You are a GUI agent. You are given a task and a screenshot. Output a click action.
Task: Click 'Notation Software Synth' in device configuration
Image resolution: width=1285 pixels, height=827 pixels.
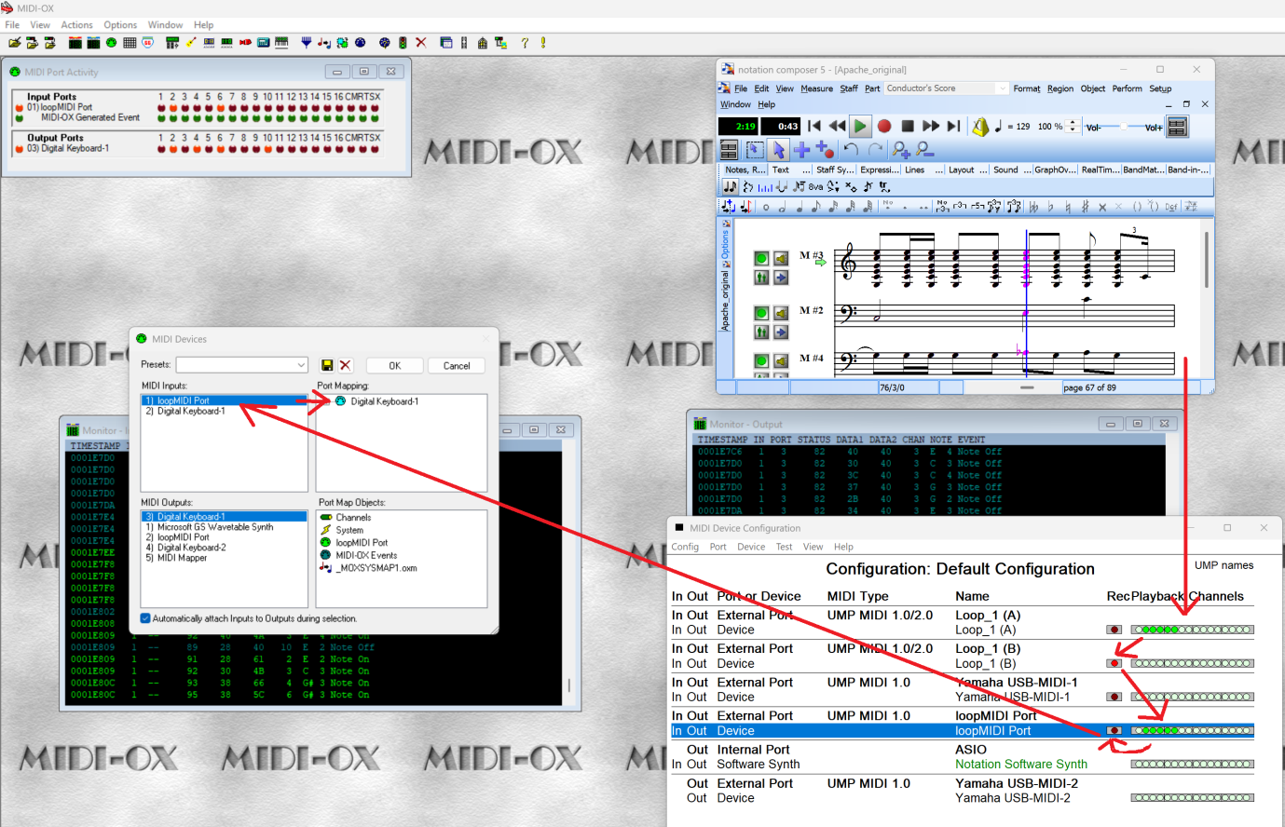point(1021,764)
